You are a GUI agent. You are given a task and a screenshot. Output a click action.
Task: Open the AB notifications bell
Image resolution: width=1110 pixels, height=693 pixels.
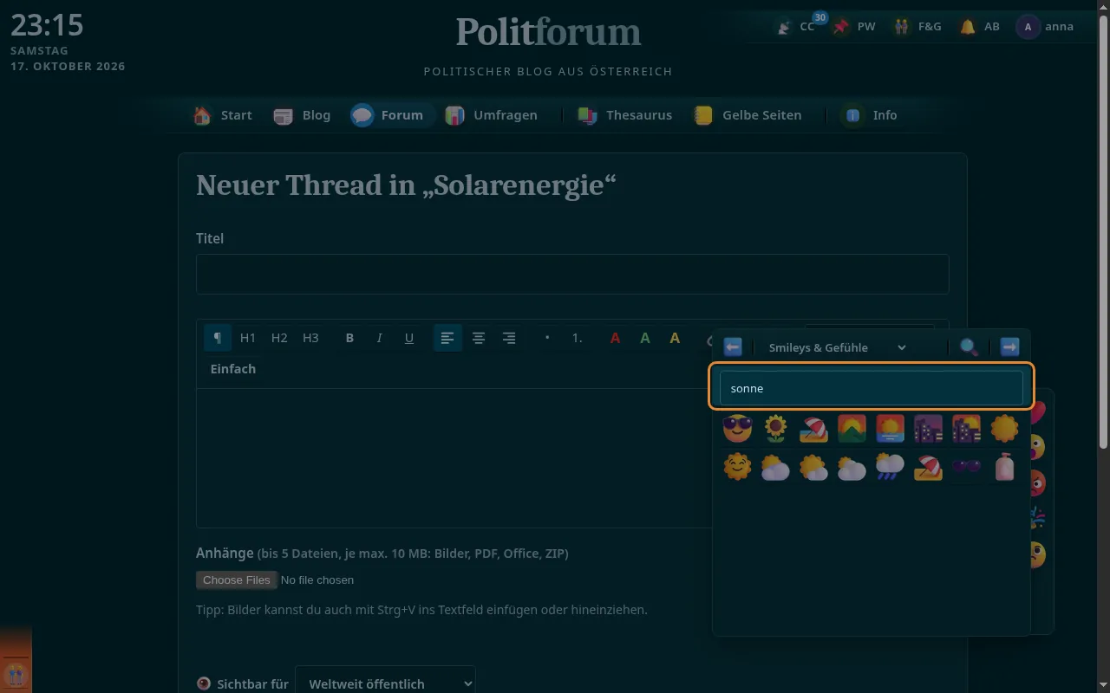[980, 27]
